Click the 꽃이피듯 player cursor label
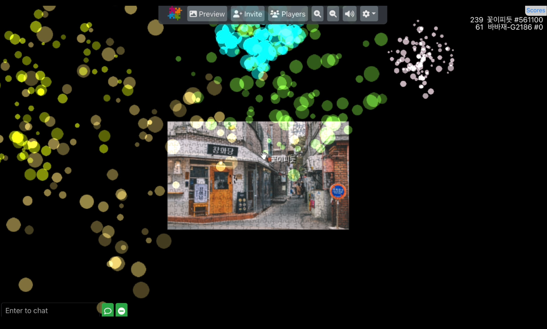 (x=284, y=159)
